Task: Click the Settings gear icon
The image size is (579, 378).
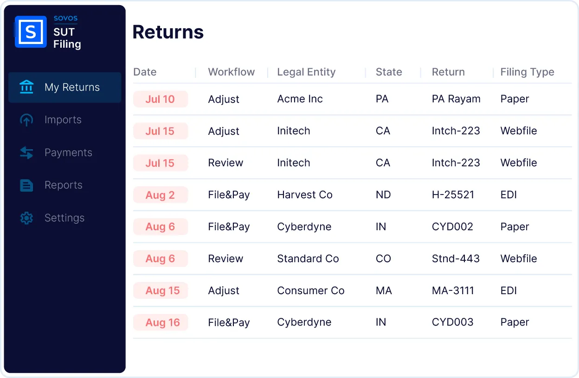Action: coord(26,218)
